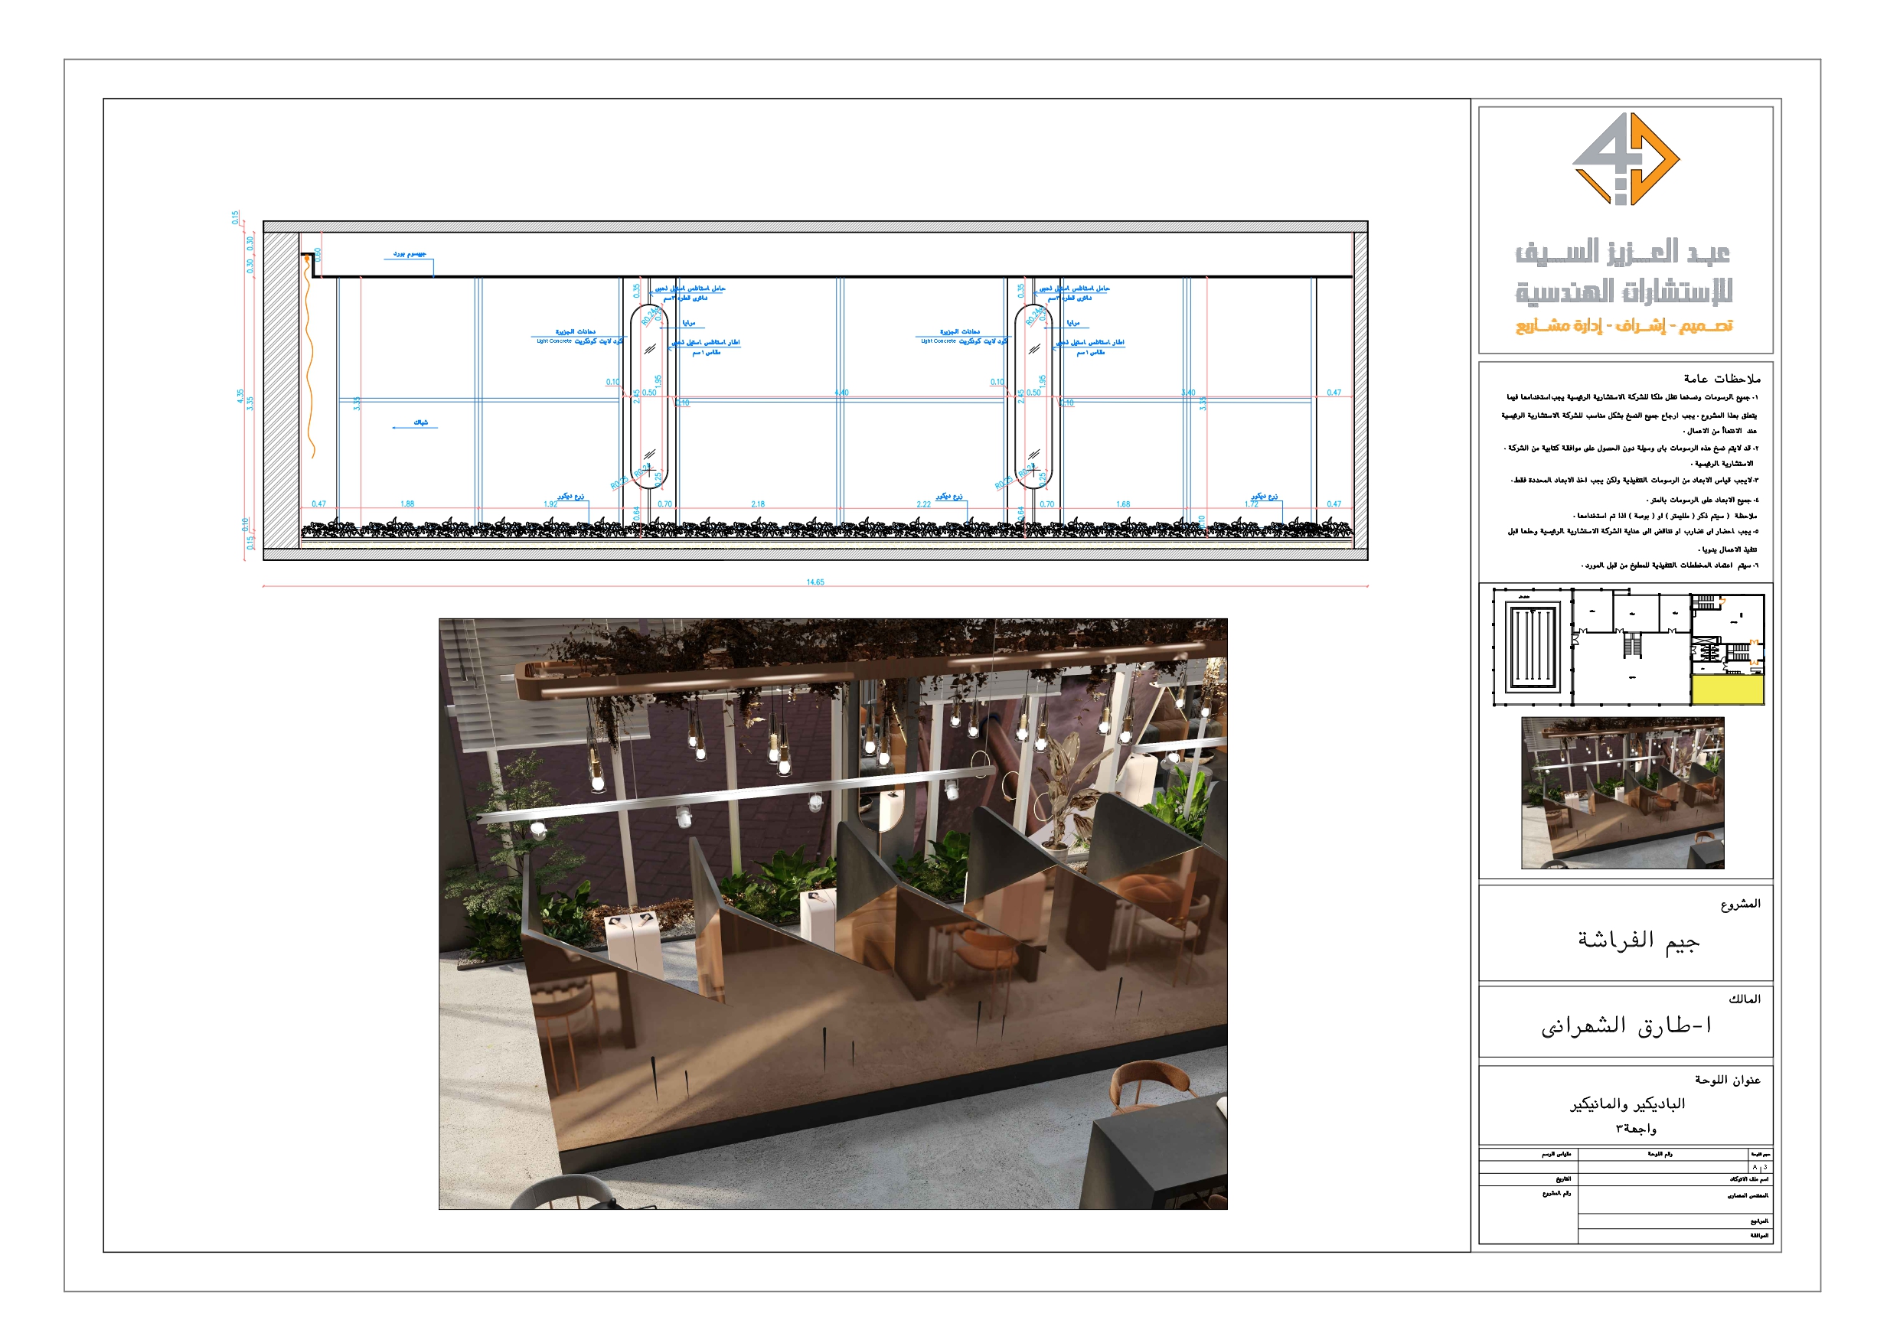Click the 'جيبسوم بورد' annotation in elevation

[x=410, y=254]
